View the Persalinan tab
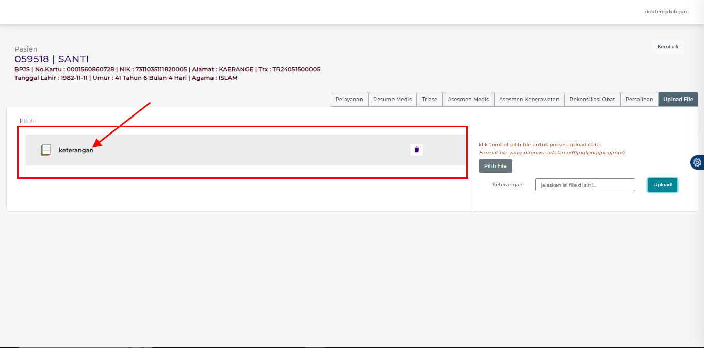Screen dimensions: 704x348 pos(639,100)
